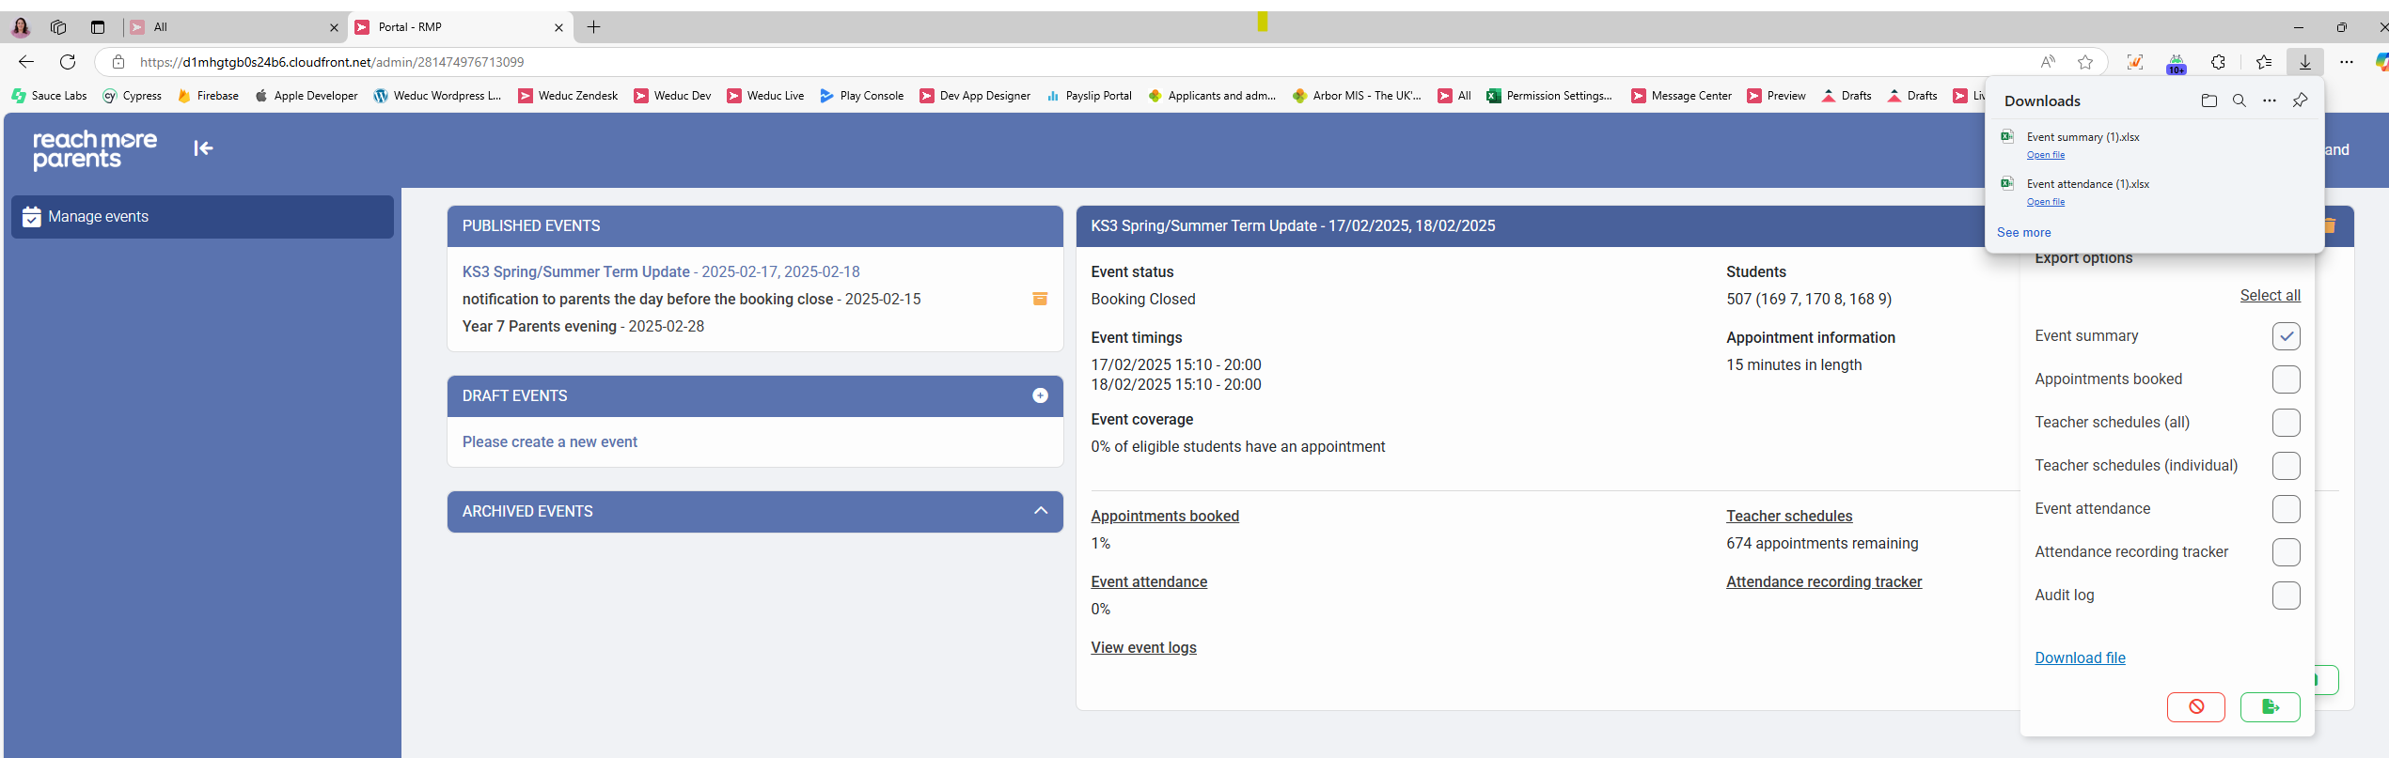The height and width of the screenshot is (758, 2389).
Task: Add a new draft event with the plus icon
Action: pos(1040,395)
